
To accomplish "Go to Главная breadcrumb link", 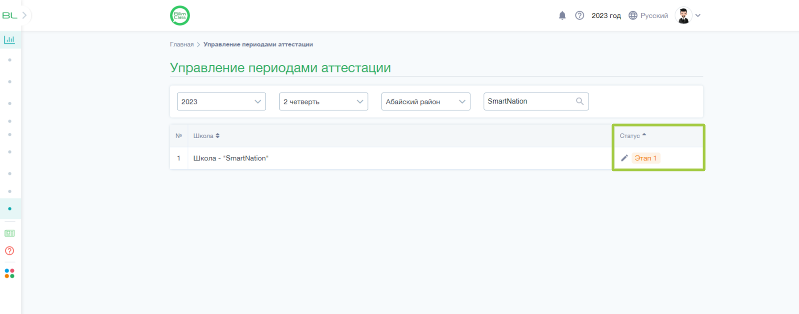I will pos(182,44).
